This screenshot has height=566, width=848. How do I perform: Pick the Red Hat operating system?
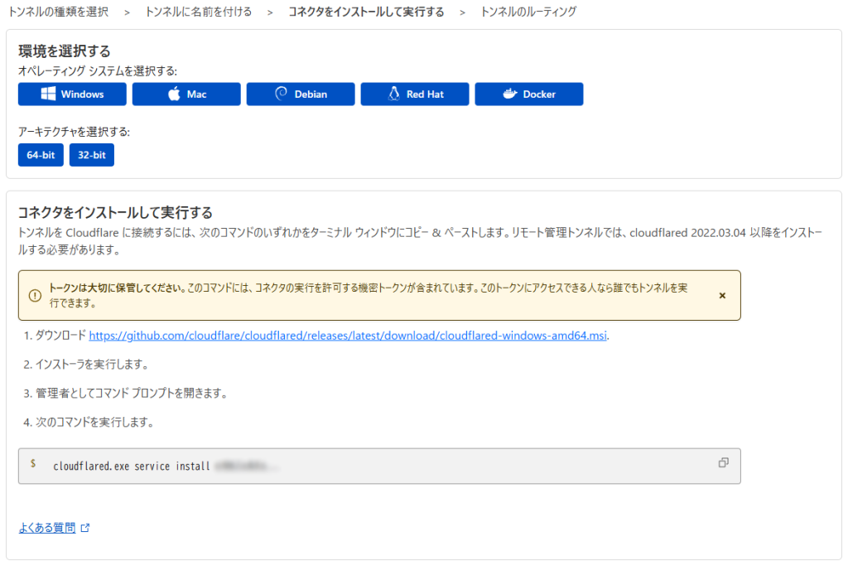(415, 94)
